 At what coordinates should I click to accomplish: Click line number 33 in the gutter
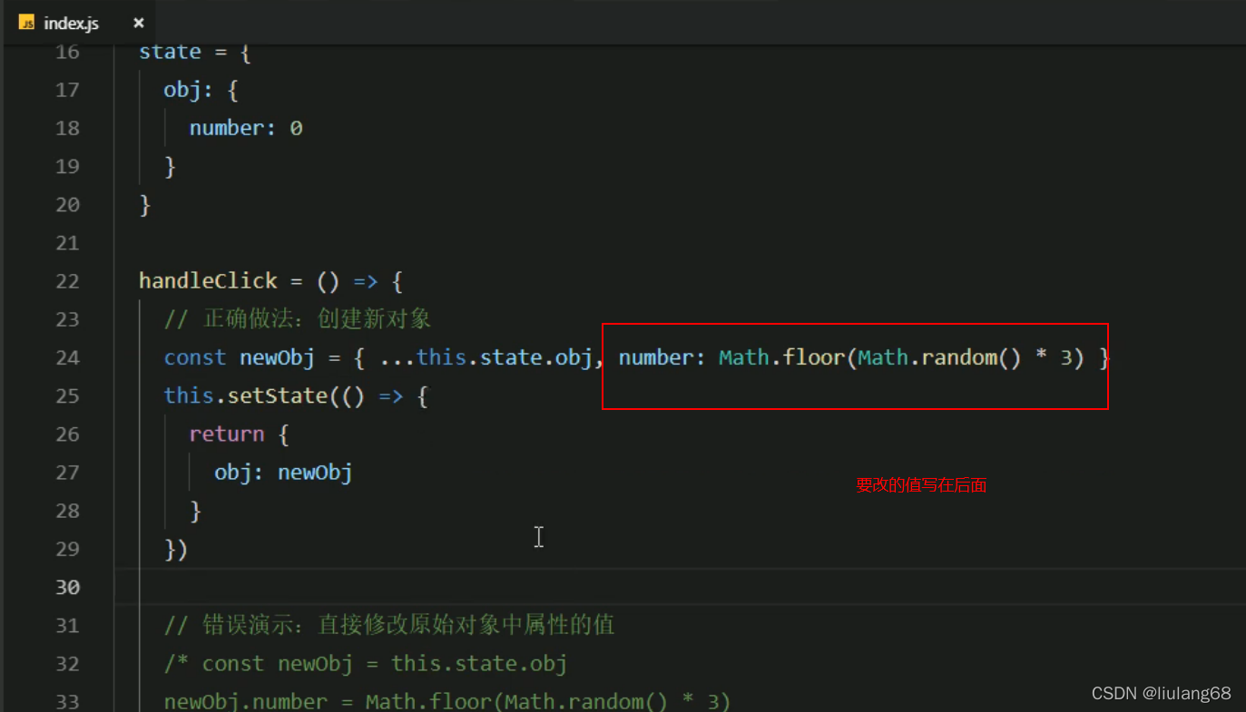(x=67, y=701)
